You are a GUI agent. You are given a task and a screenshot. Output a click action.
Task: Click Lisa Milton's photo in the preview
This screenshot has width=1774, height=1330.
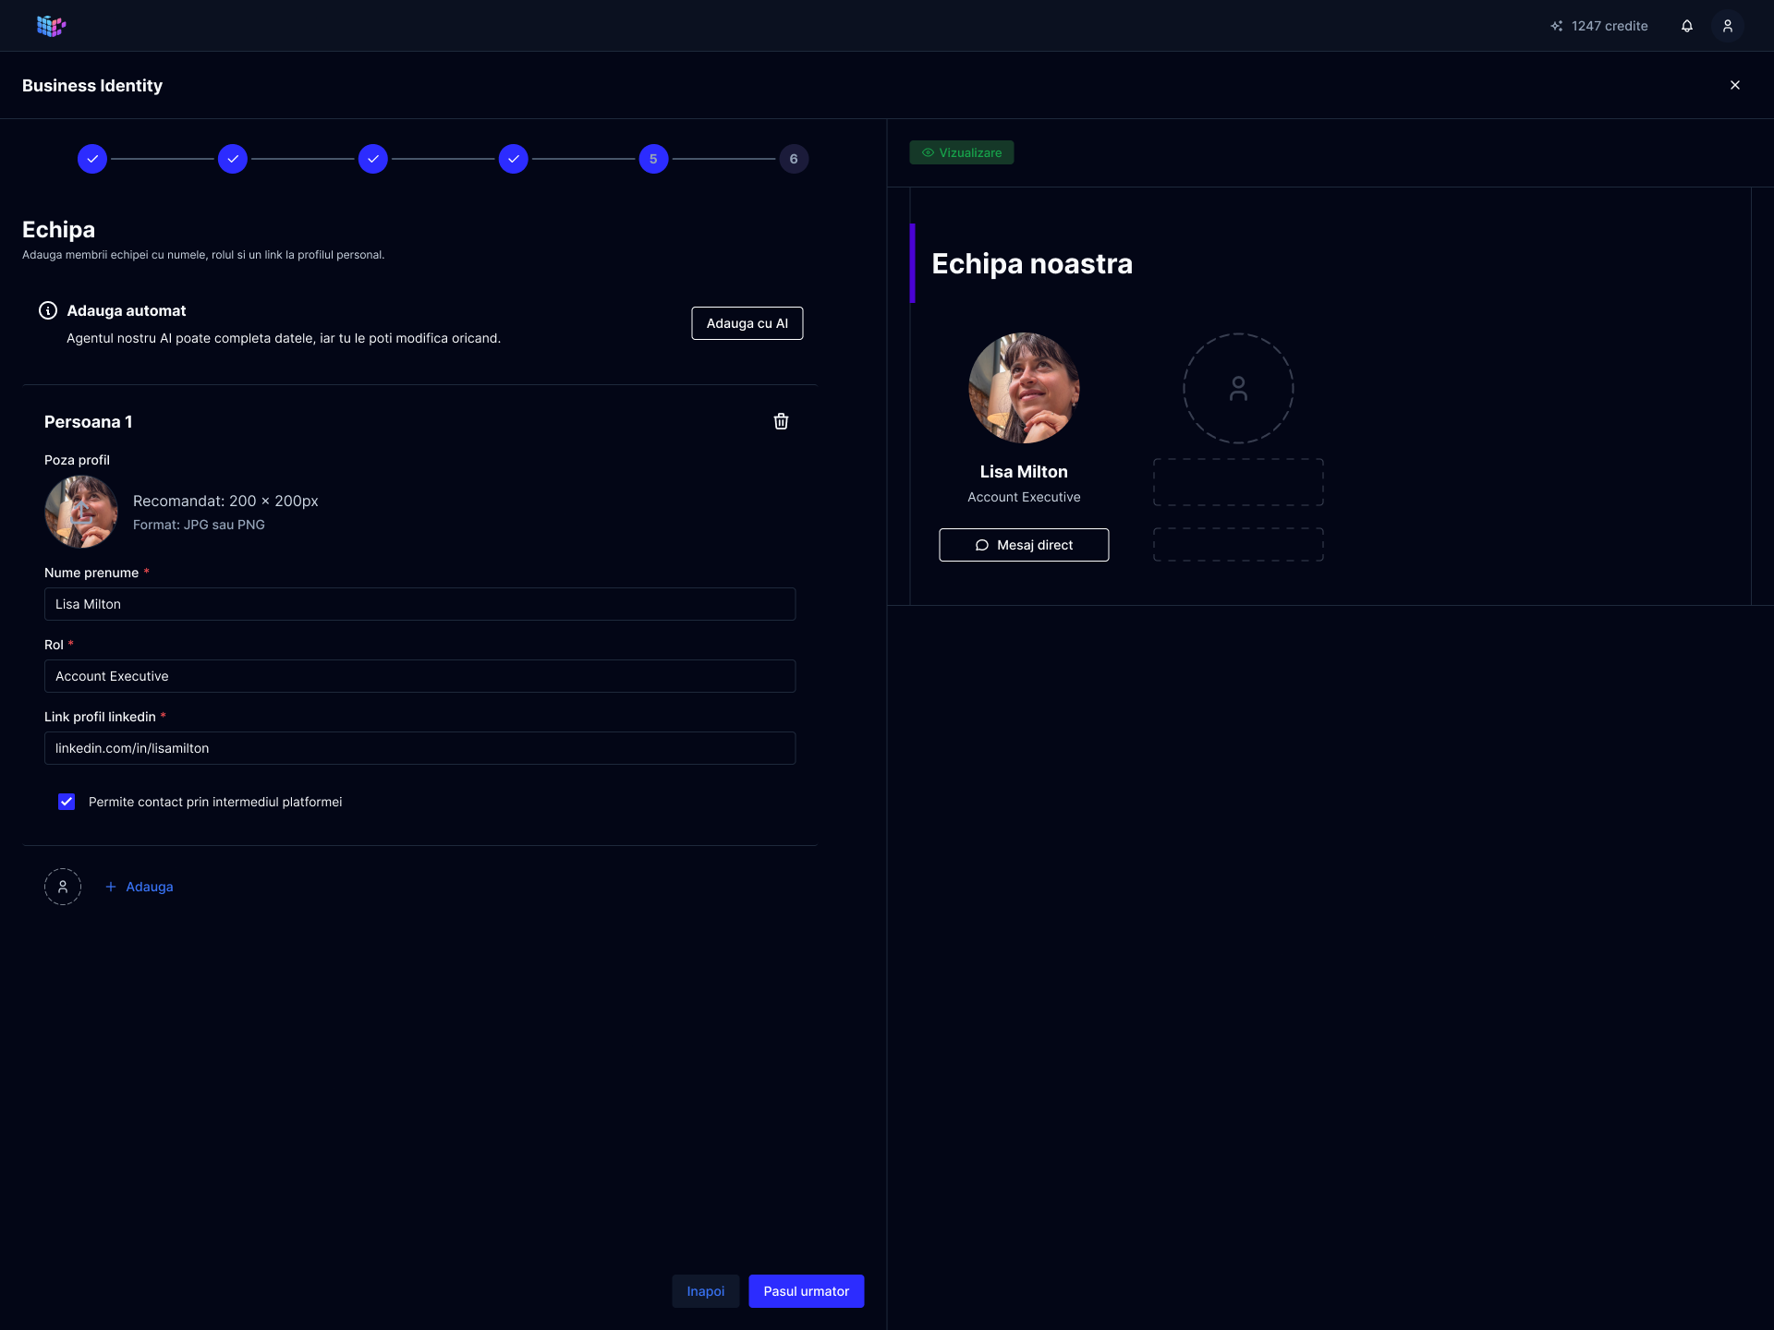pyautogui.click(x=1024, y=388)
